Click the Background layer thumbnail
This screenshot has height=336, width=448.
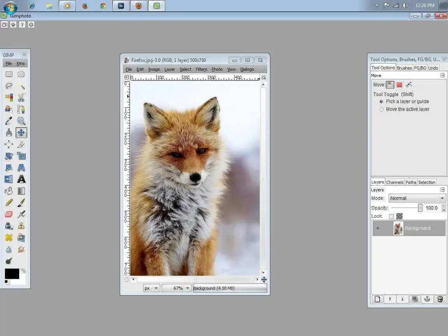(x=398, y=228)
